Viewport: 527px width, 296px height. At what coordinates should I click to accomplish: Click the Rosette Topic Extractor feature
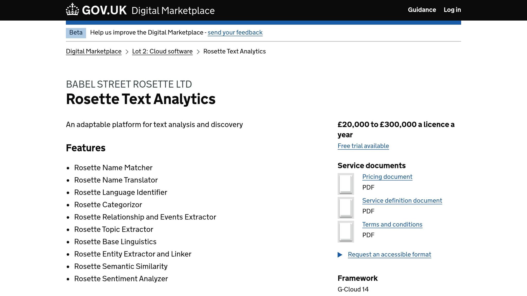point(114,229)
